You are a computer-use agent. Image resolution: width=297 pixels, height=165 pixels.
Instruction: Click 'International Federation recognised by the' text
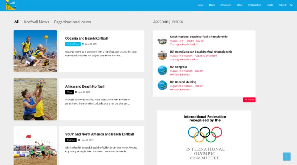(x=205, y=118)
